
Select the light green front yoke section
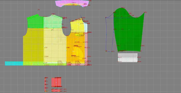(53, 22)
